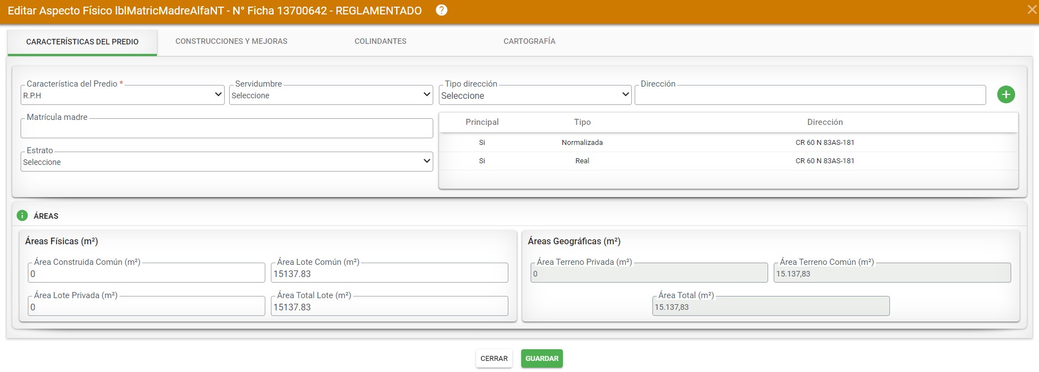This screenshot has width=1039, height=372.
Task: Open the Colindantes tab
Action: [x=380, y=41]
